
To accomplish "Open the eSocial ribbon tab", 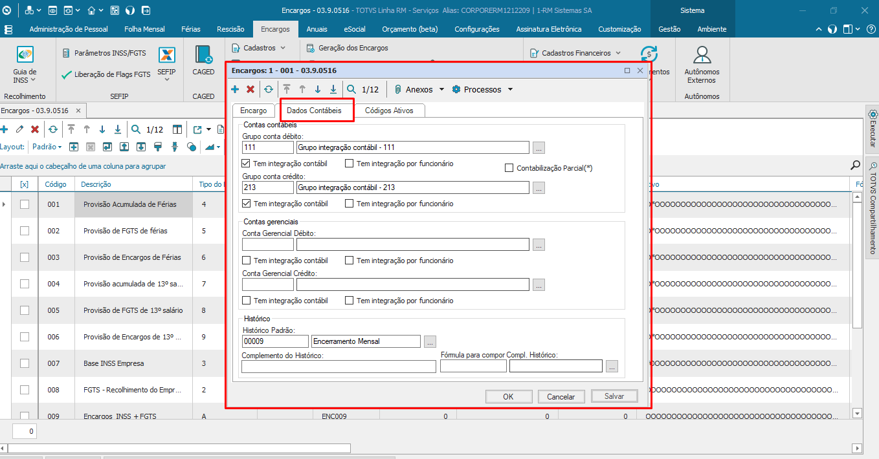I will pyautogui.click(x=355, y=29).
